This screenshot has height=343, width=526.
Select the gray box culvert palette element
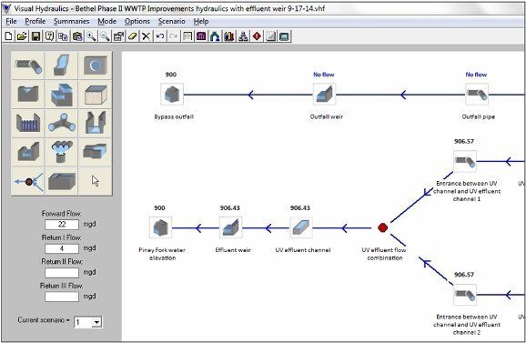pos(61,181)
